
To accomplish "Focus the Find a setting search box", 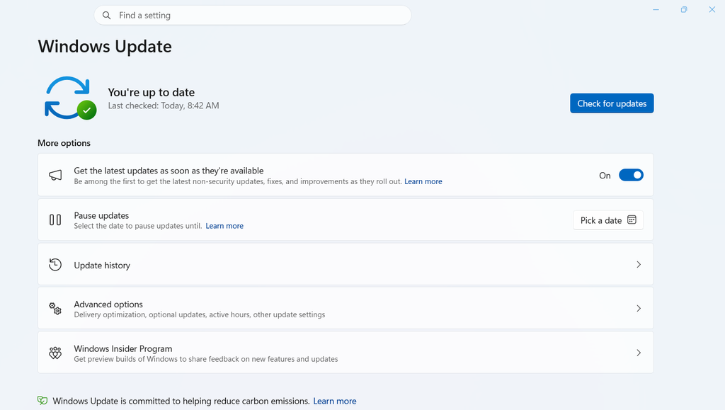I will [253, 16].
